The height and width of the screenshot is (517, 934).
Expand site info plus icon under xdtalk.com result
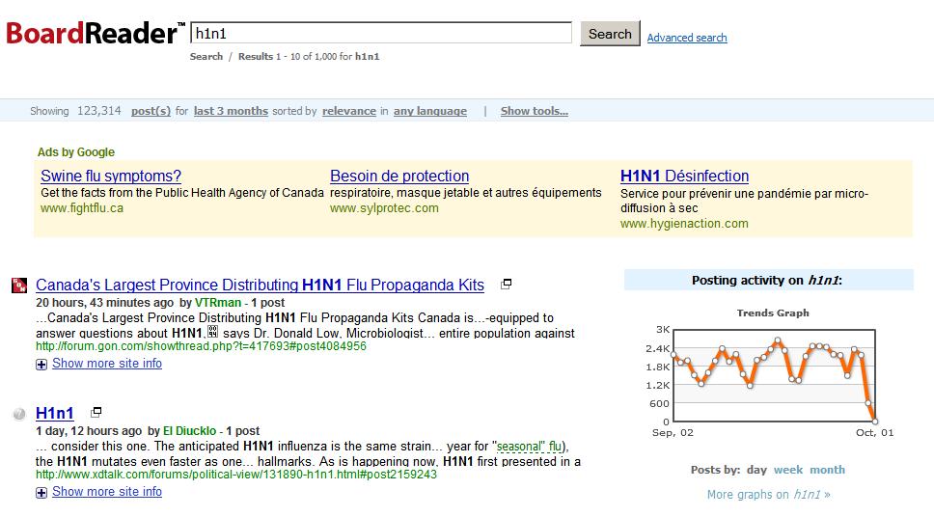coord(41,493)
